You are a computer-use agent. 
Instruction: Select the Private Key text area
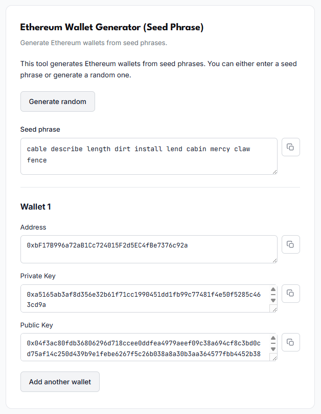pos(146,298)
